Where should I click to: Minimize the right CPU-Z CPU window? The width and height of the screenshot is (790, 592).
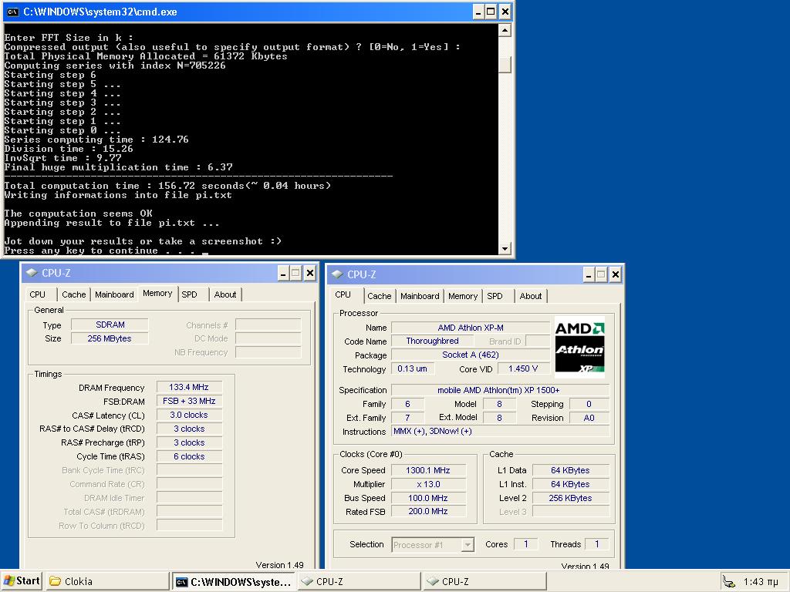pos(589,275)
